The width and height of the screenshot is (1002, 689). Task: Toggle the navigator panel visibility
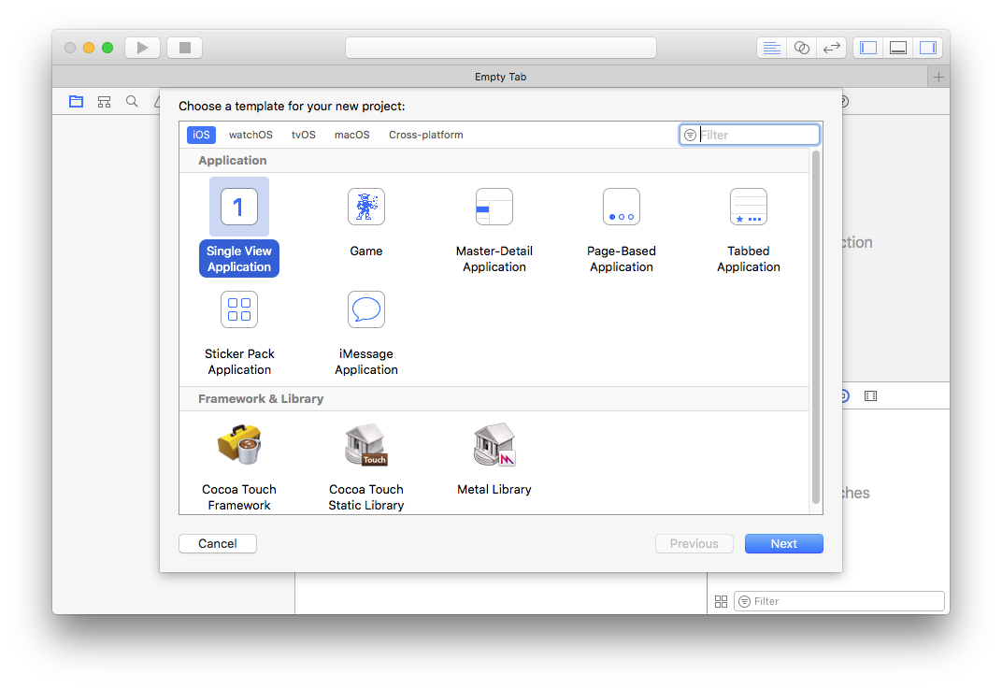(868, 48)
